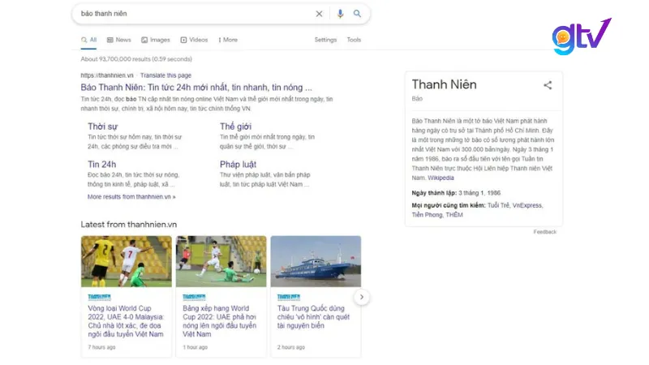Open the article 'Tàu Trung Quốc dùng chiêu vô hình'
This screenshot has height=365, width=649.
313,317
